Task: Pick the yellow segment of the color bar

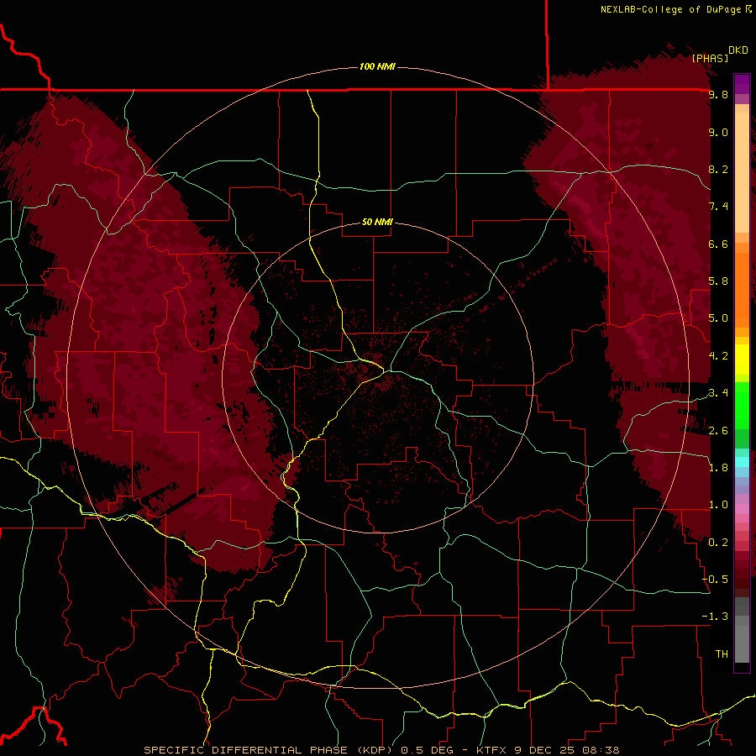Action: point(742,360)
